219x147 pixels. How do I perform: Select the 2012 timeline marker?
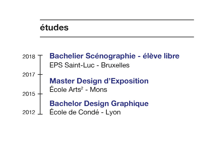[40, 114]
